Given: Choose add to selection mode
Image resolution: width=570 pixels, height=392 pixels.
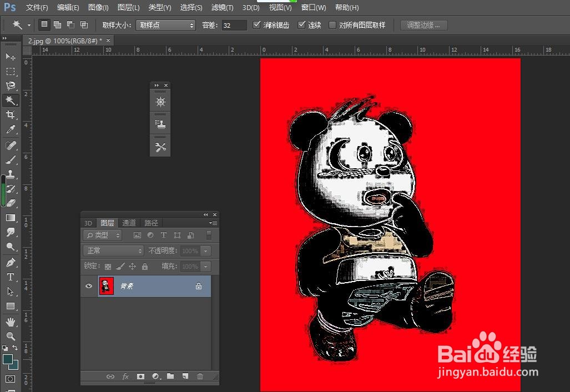Looking at the screenshot, I should tap(57, 25).
